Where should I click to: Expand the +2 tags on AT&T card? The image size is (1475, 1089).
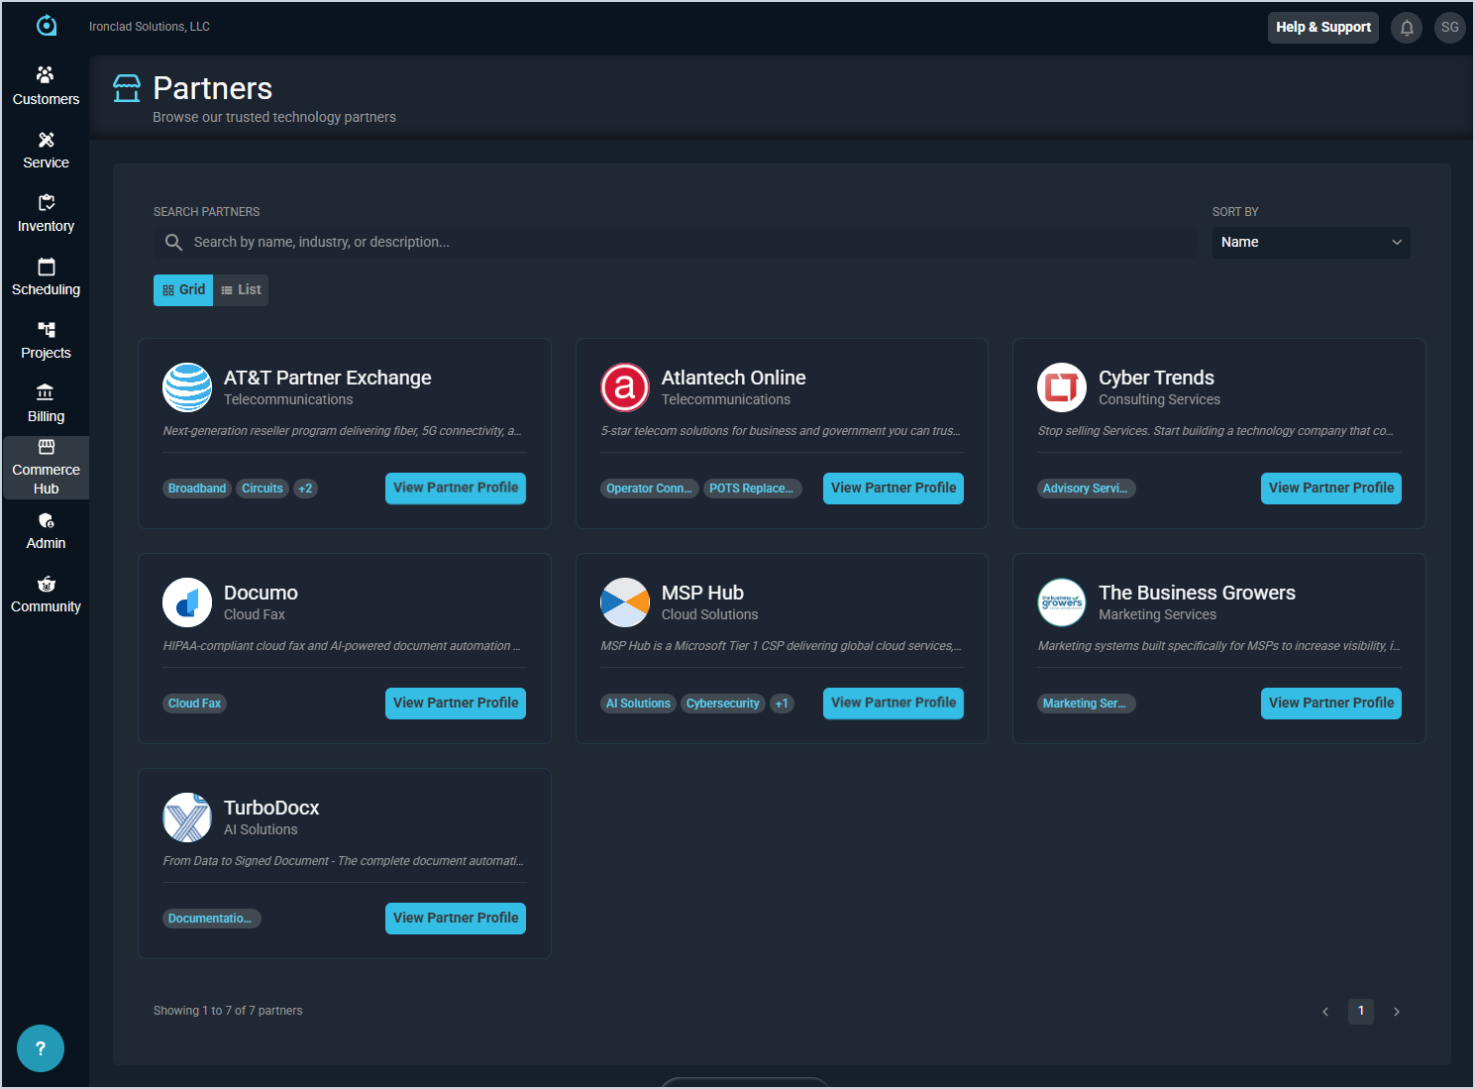[x=305, y=489]
